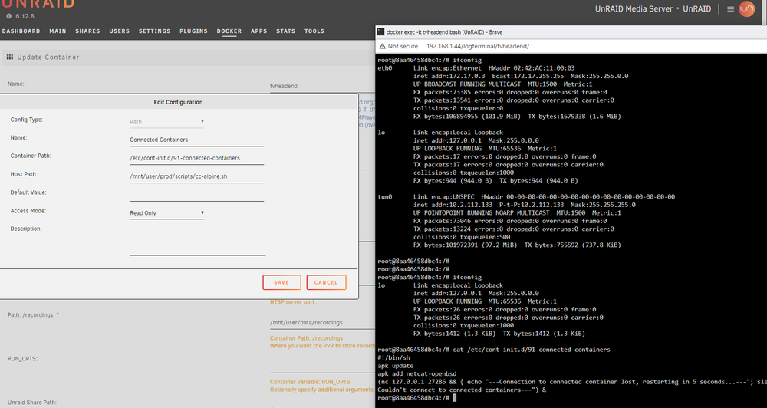Click the Container Path: /recordings hint text
This screenshot has width=767, height=408.
(x=306, y=338)
